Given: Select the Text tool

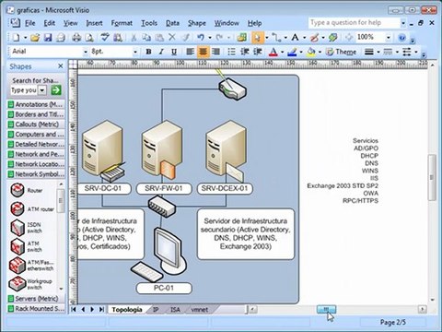Looking at the screenshot, I should click(x=295, y=38).
